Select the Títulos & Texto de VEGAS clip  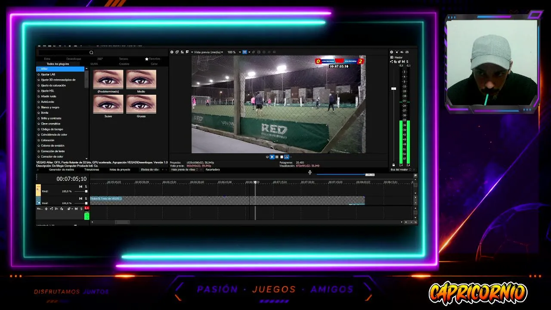227,200
